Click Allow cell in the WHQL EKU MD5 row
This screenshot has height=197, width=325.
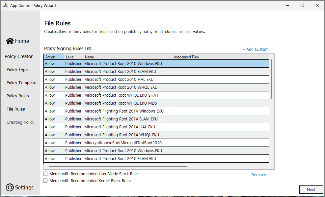click(54, 103)
